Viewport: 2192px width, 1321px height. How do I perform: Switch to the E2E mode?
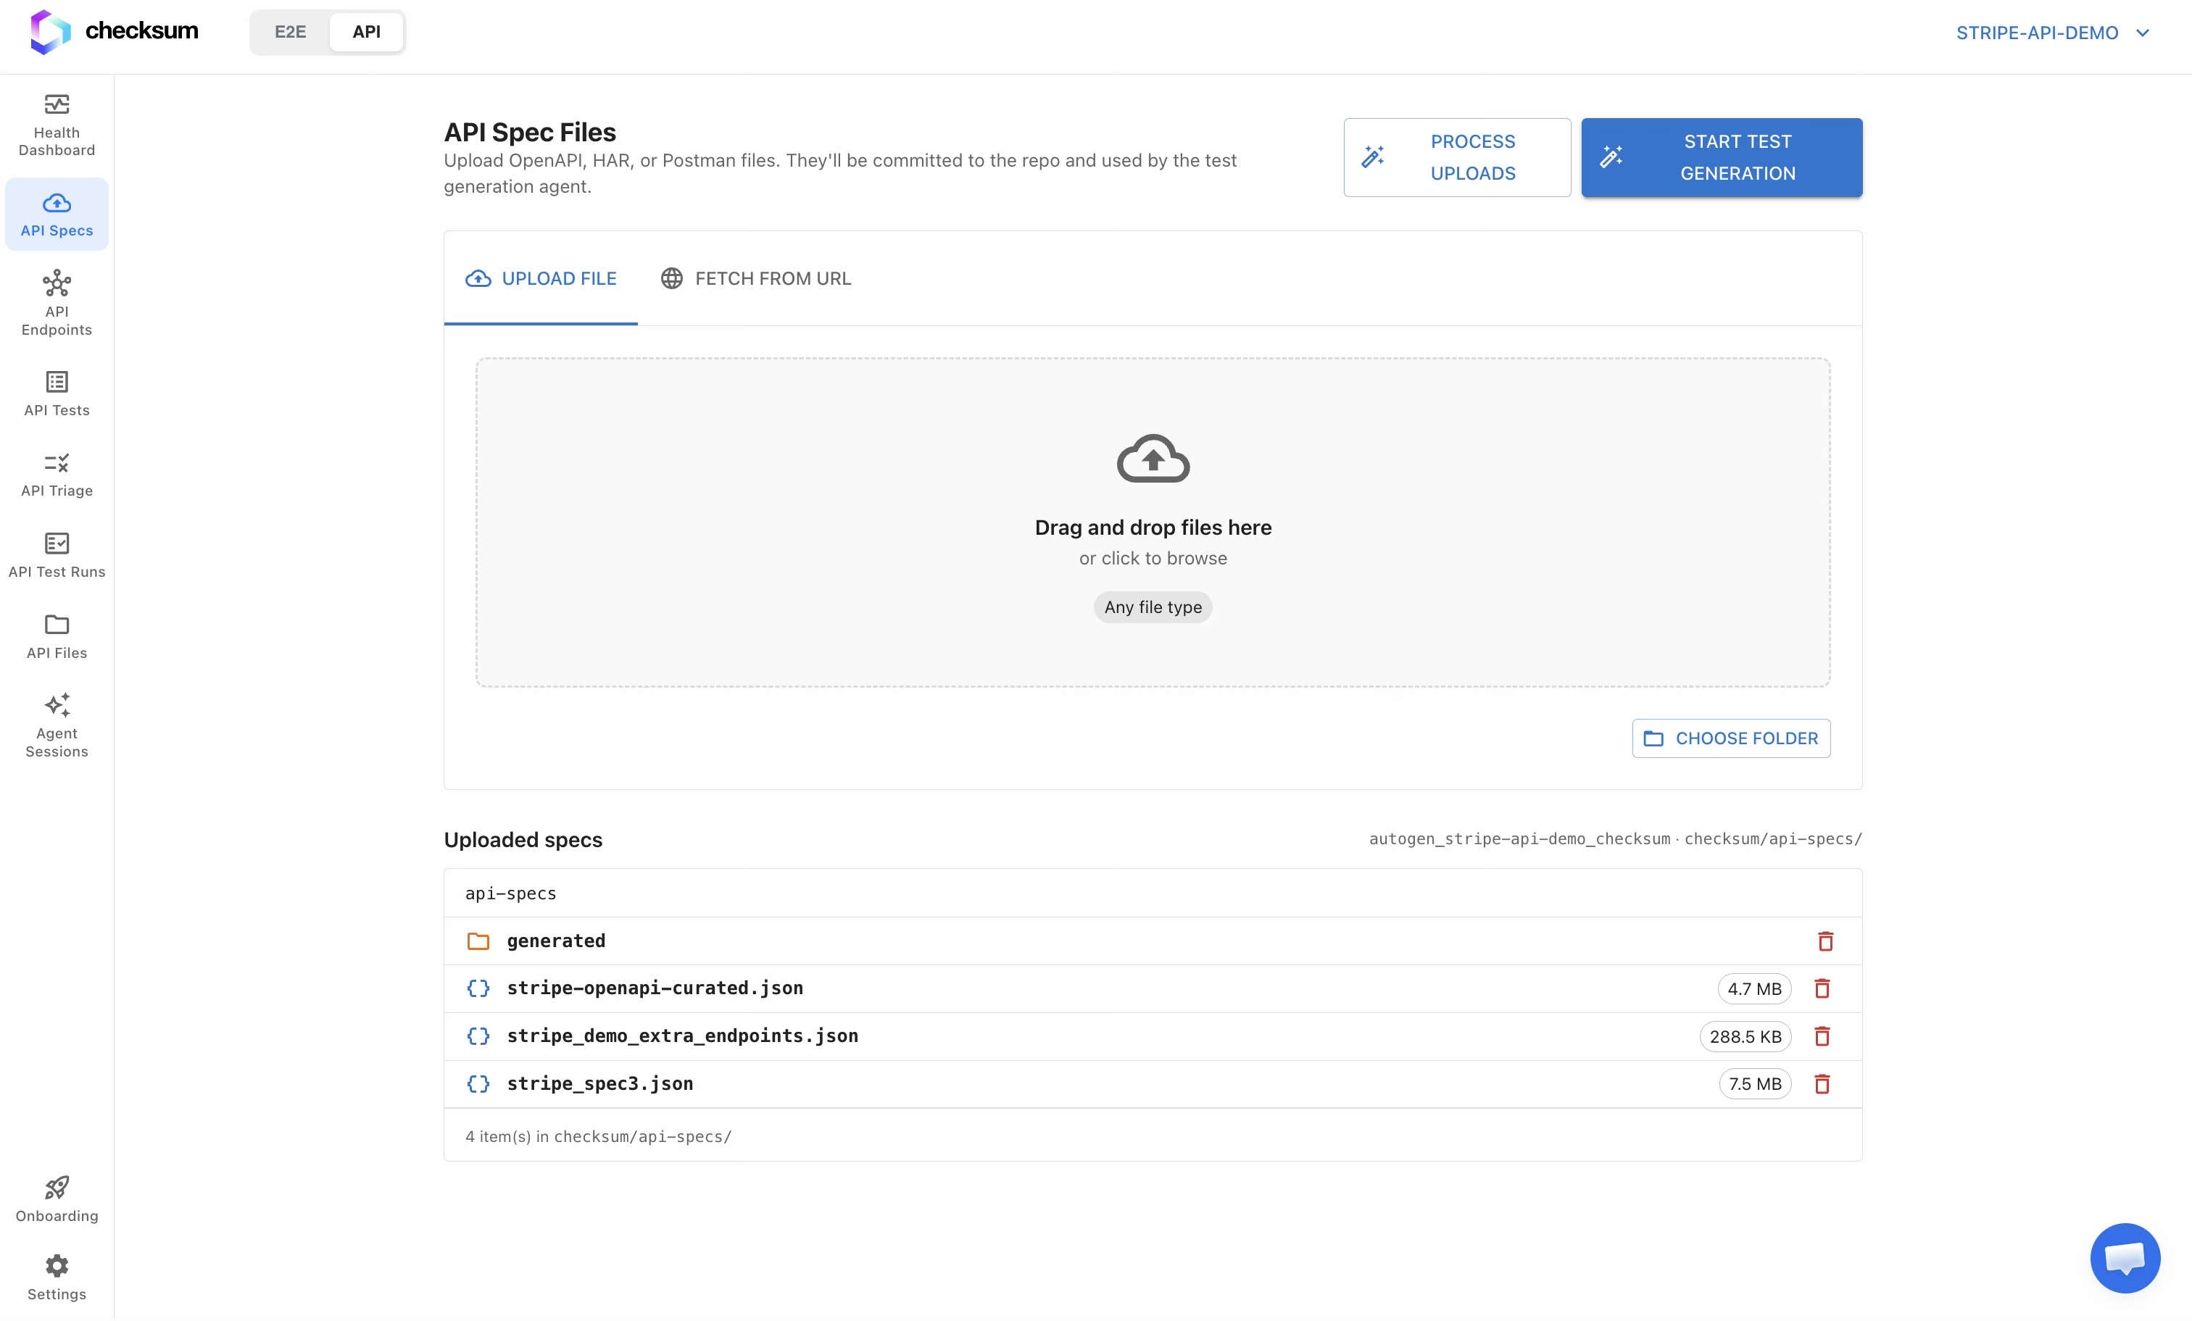(x=290, y=32)
